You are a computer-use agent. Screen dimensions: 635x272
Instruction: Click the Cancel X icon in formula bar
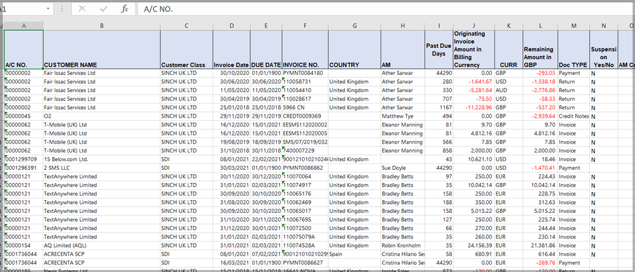(x=82, y=8)
